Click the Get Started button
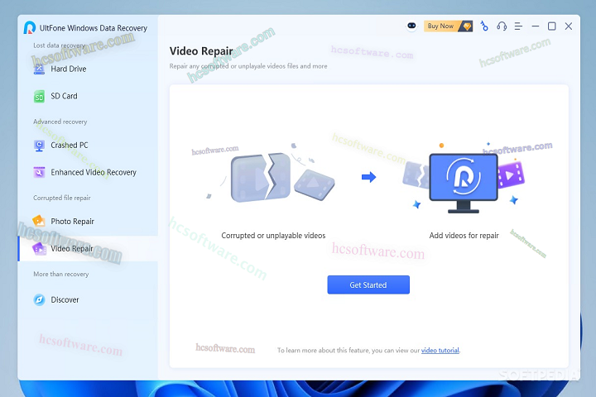596x397 pixels. [x=368, y=285]
